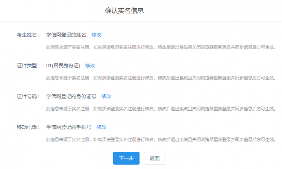Viewport: 282px width, 169px height.
Task: Click the divider line below the title
Action: [141, 21]
